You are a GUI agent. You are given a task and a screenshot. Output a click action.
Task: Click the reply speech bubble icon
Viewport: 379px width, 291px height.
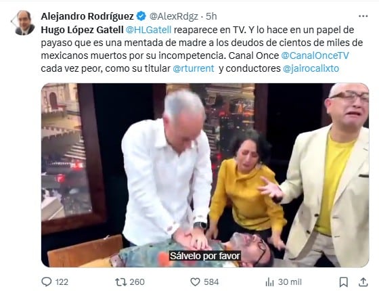click(x=47, y=282)
